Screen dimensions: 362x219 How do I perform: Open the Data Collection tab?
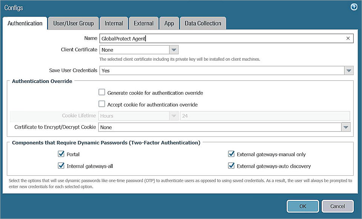[203, 23]
